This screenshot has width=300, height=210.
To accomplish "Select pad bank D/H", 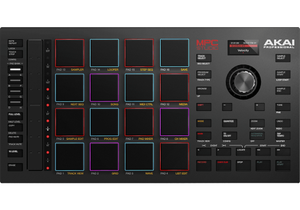I will point(15,102).
